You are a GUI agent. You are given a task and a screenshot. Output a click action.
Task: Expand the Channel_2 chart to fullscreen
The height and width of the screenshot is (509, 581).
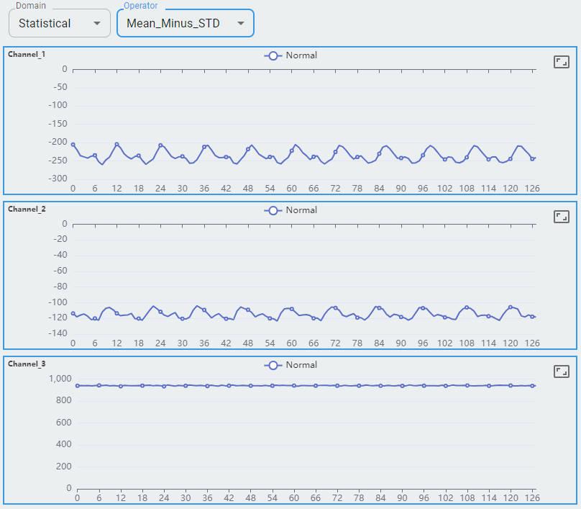pyautogui.click(x=562, y=217)
